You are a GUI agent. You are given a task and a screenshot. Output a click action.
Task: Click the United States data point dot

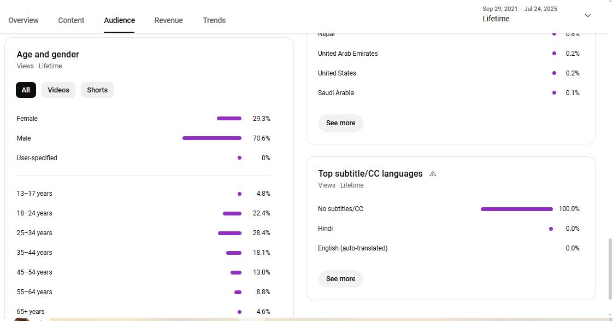tap(554, 73)
